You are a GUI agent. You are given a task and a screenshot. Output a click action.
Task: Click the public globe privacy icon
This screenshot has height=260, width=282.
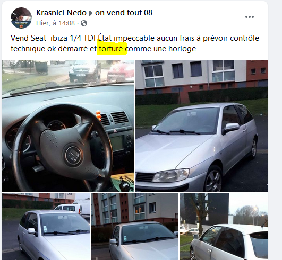click(x=84, y=23)
